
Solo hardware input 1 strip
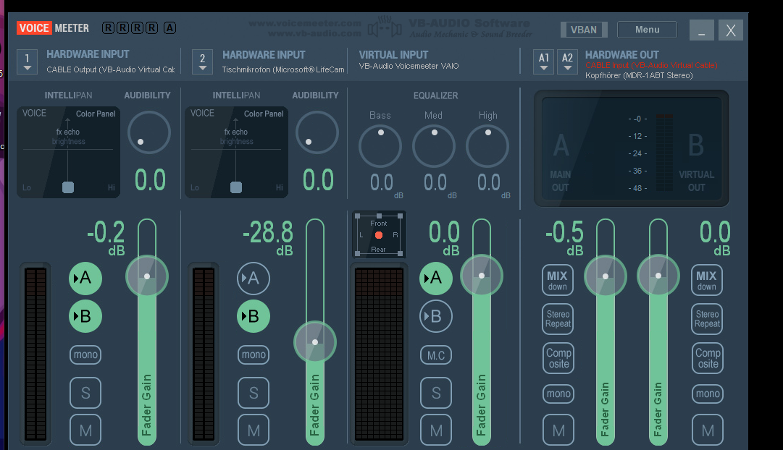85,393
